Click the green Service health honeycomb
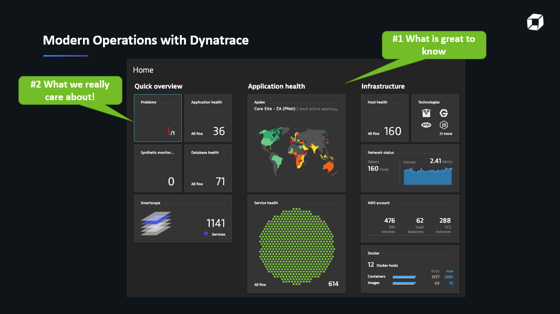Viewport: 560px width, 314px height. click(x=296, y=246)
